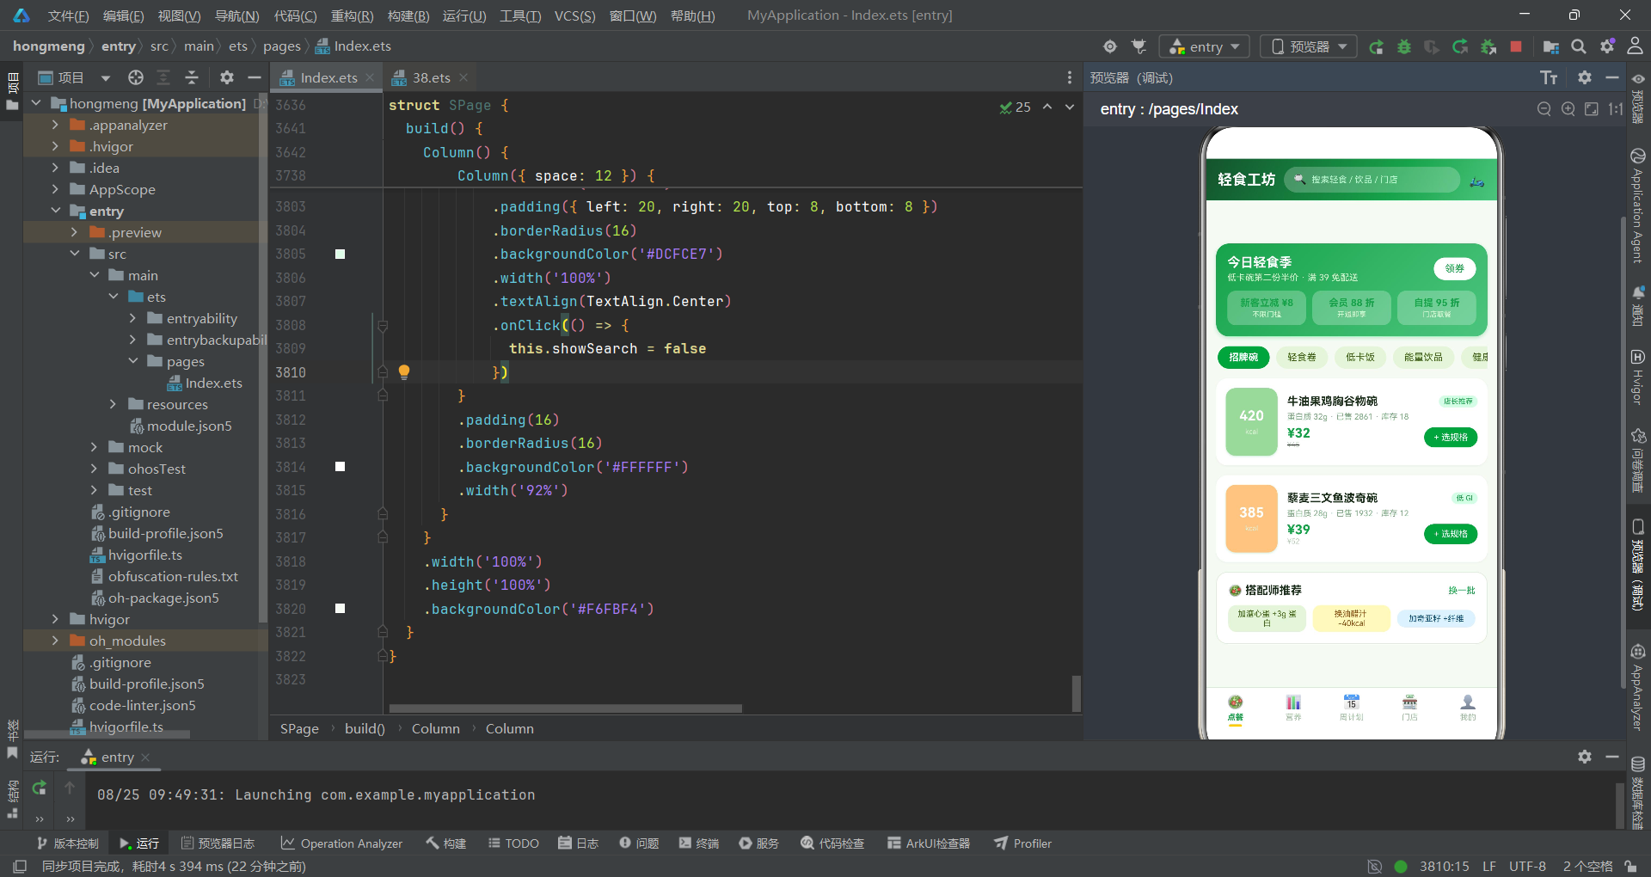The width and height of the screenshot is (1651, 877).
Task: Click the rerun icon in Run panel
Action: [40, 788]
